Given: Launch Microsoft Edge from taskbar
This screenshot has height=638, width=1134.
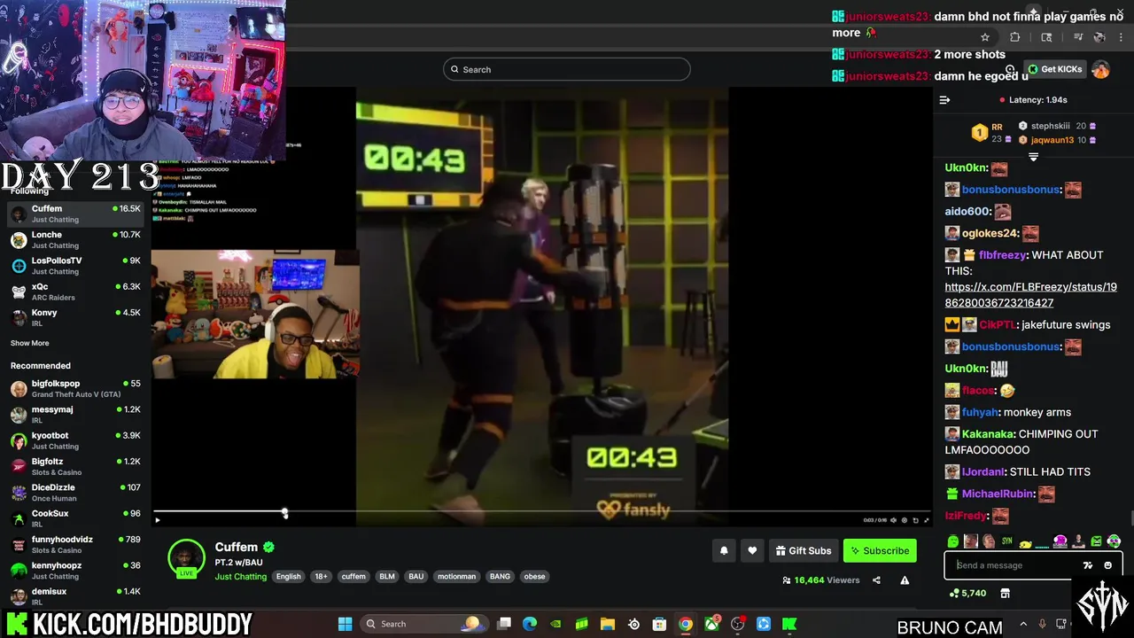Looking at the screenshot, I should (x=530, y=624).
